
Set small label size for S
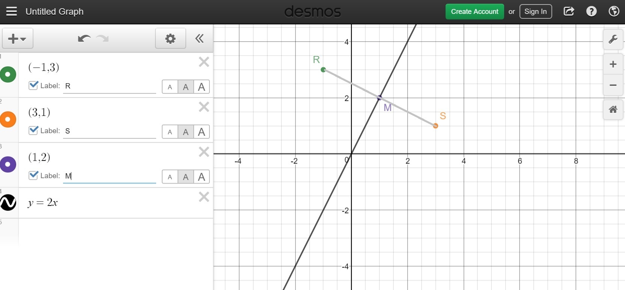pyautogui.click(x=170, y=132)
